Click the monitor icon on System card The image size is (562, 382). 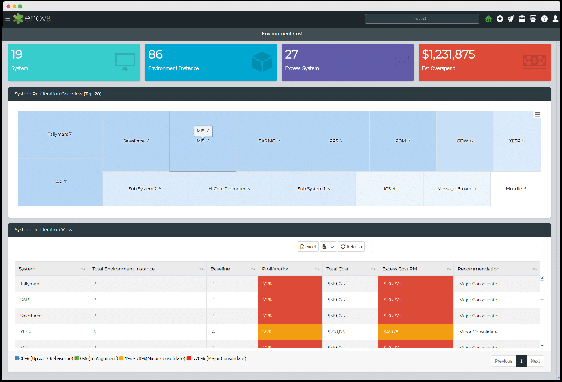click(125, 62)
